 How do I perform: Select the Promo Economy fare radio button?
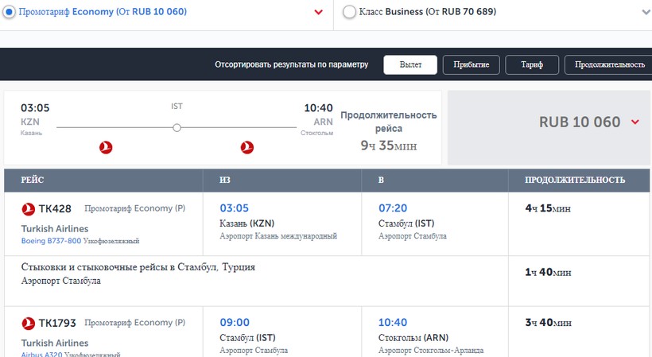pos(10,12)
